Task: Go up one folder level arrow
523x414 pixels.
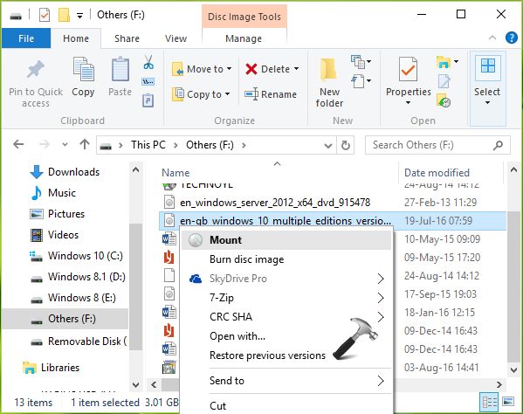Action: [x=85, y=144]
